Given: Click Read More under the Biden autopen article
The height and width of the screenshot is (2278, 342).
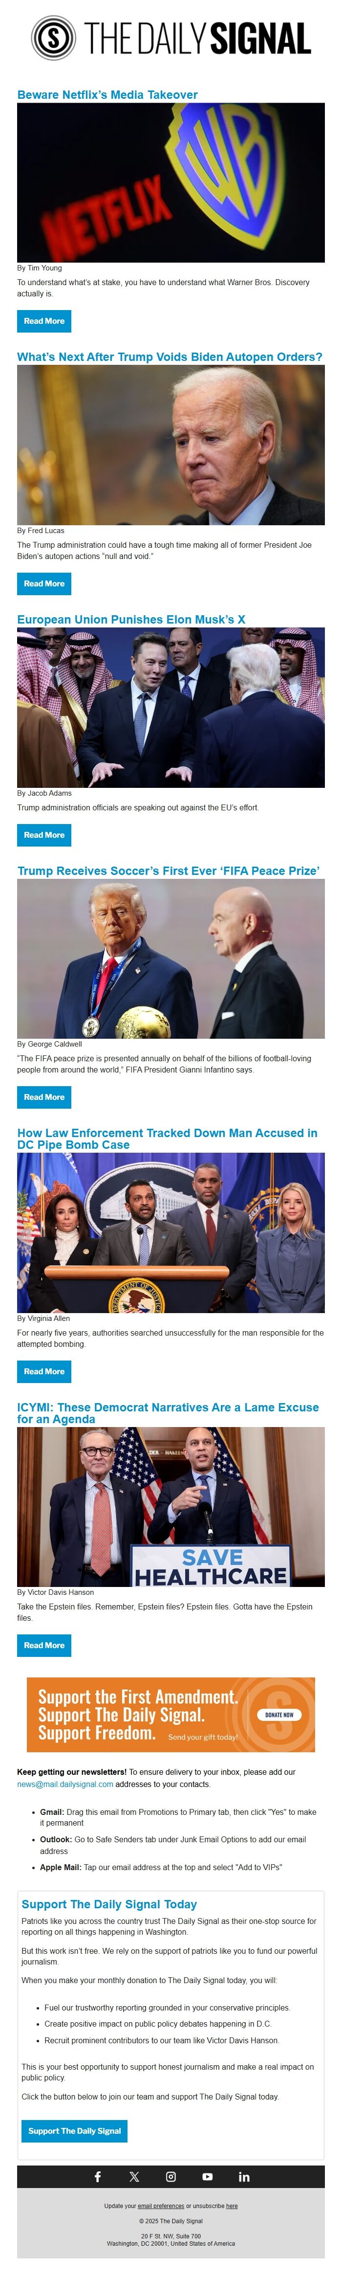Looking at the screenshot, I should (x=44, y=583).
